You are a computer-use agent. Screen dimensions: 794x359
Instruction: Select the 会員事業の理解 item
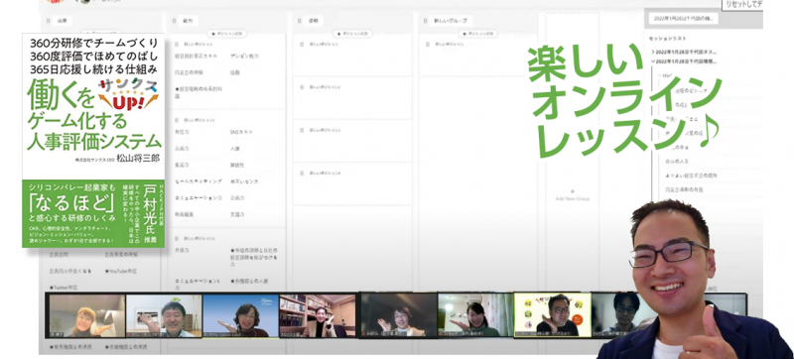pyautogui.click(x=121, y=254)
